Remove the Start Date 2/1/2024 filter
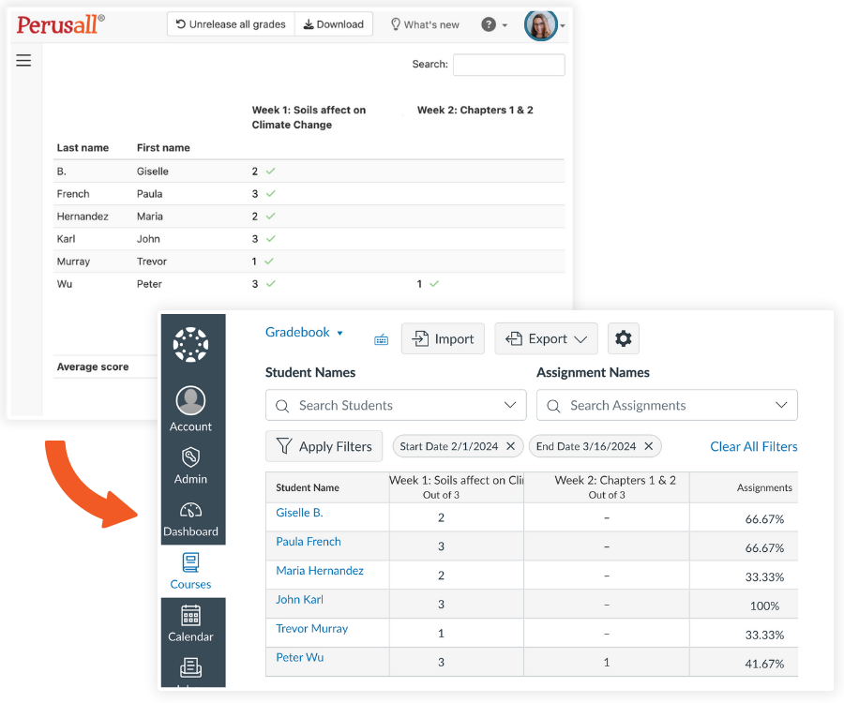The width and height of the screenshot is (844, 703). tap(510, 446)
